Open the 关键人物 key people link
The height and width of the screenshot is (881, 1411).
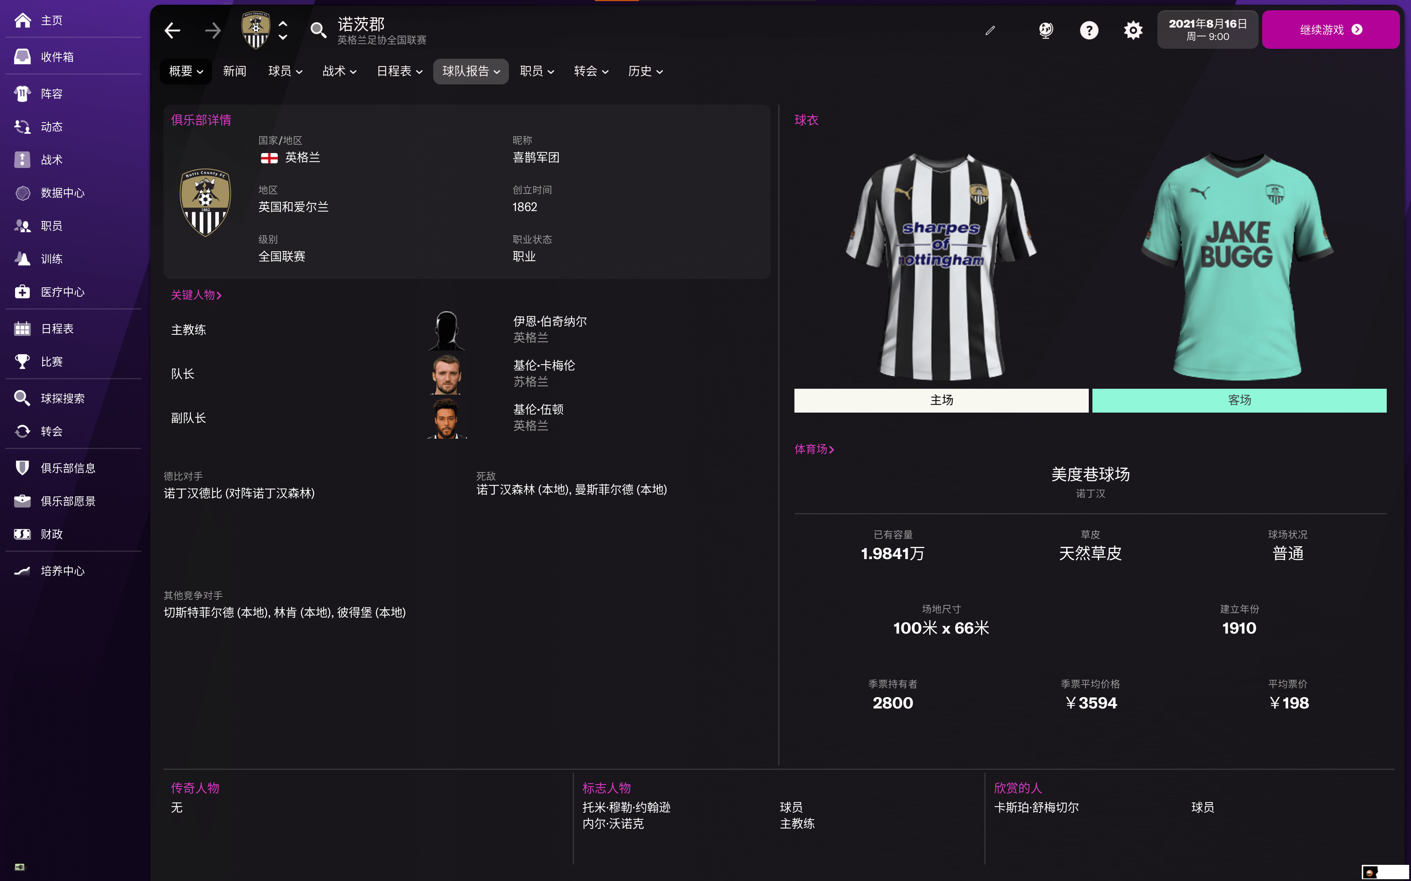196,295
